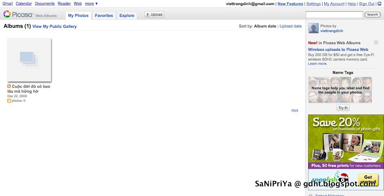The image size is (384, 196).
Task: Click into the search text field
Action: [334, 15]
